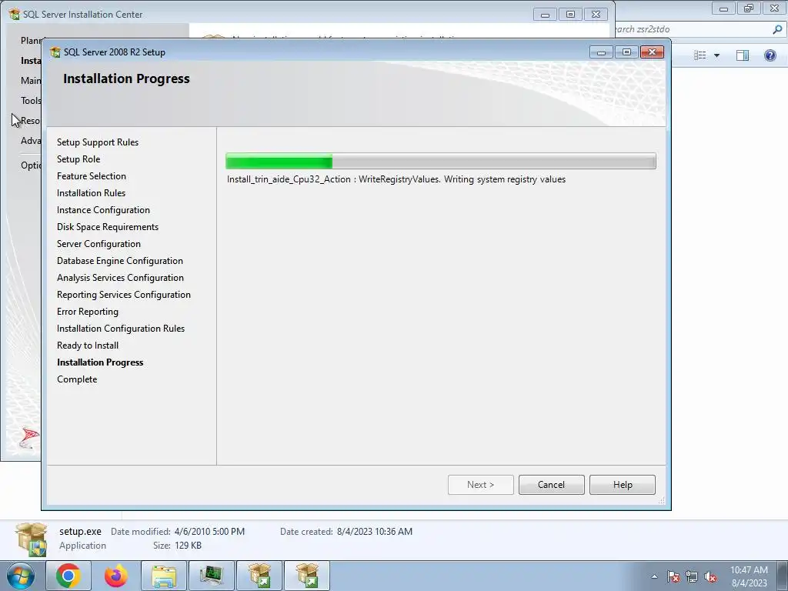Image resolution: width=788 pixels, height=591 pixels.
Task: Click Explorer search magnifier icon
Action: click(777, 29)
